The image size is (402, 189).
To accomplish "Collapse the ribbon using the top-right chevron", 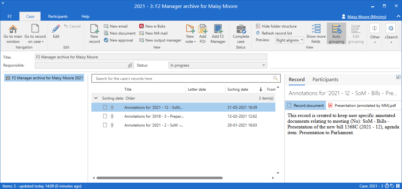I will 398,16.
